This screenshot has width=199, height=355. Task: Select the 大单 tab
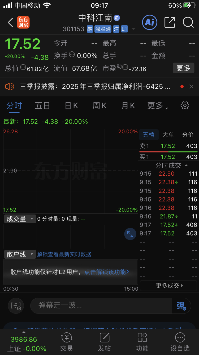(168, 135)
